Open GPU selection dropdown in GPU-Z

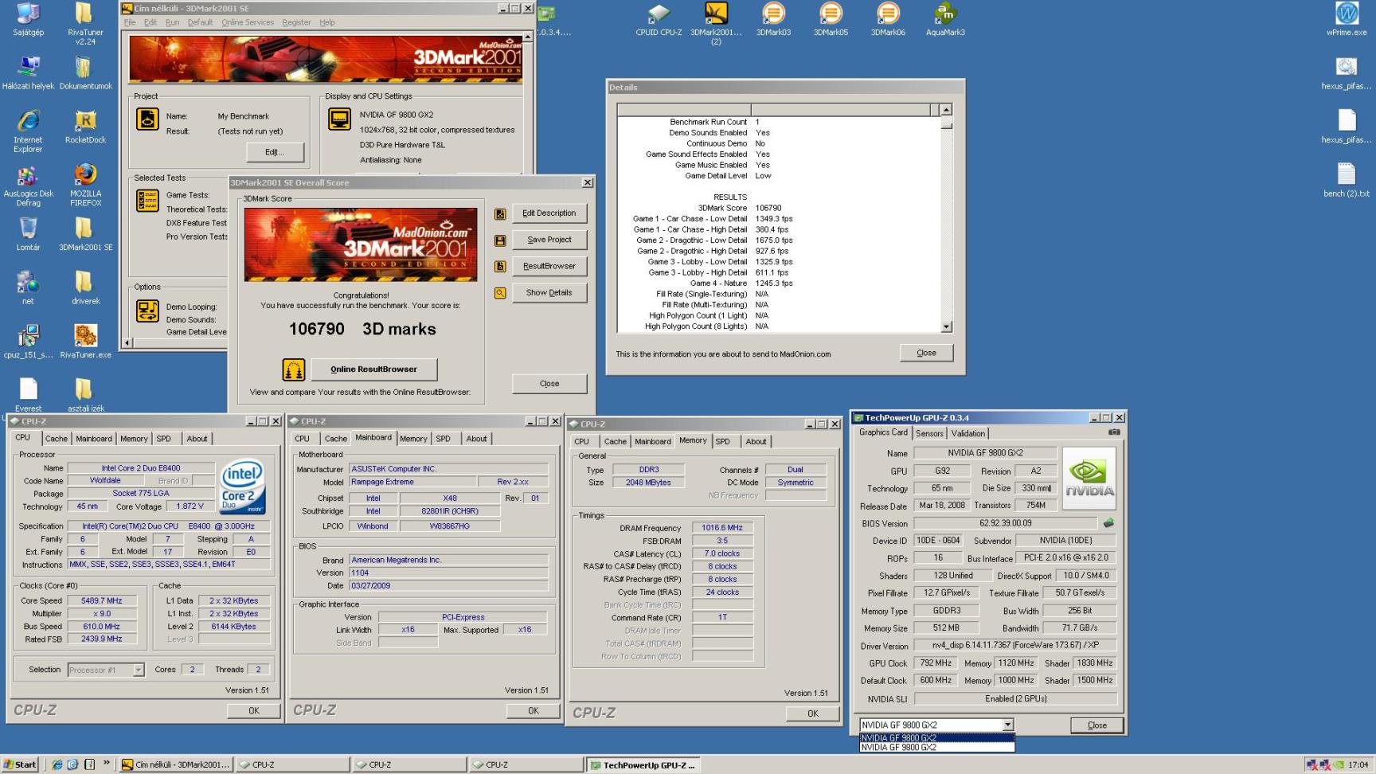pos(1007,725)
